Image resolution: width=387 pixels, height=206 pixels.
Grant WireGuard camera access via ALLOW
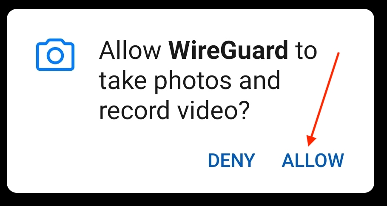(x=313, y=161)
